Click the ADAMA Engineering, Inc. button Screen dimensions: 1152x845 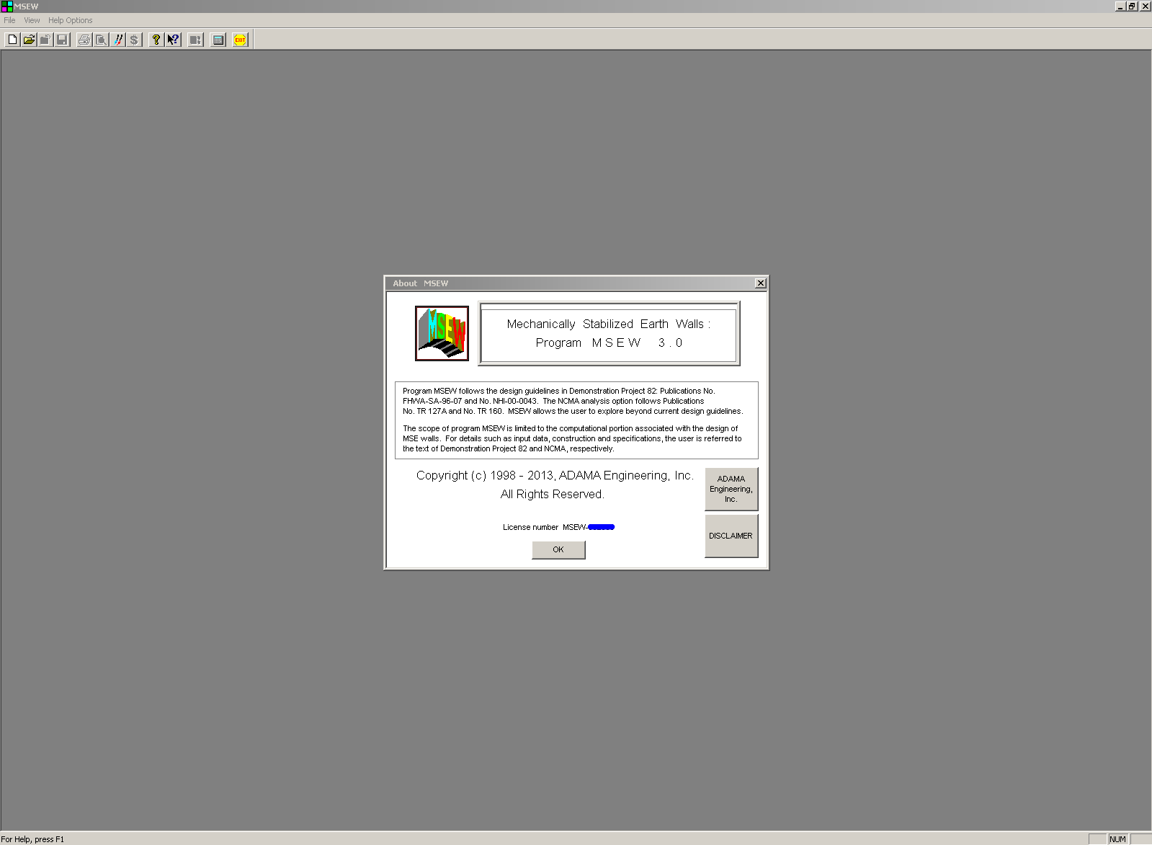coord(731,489)
